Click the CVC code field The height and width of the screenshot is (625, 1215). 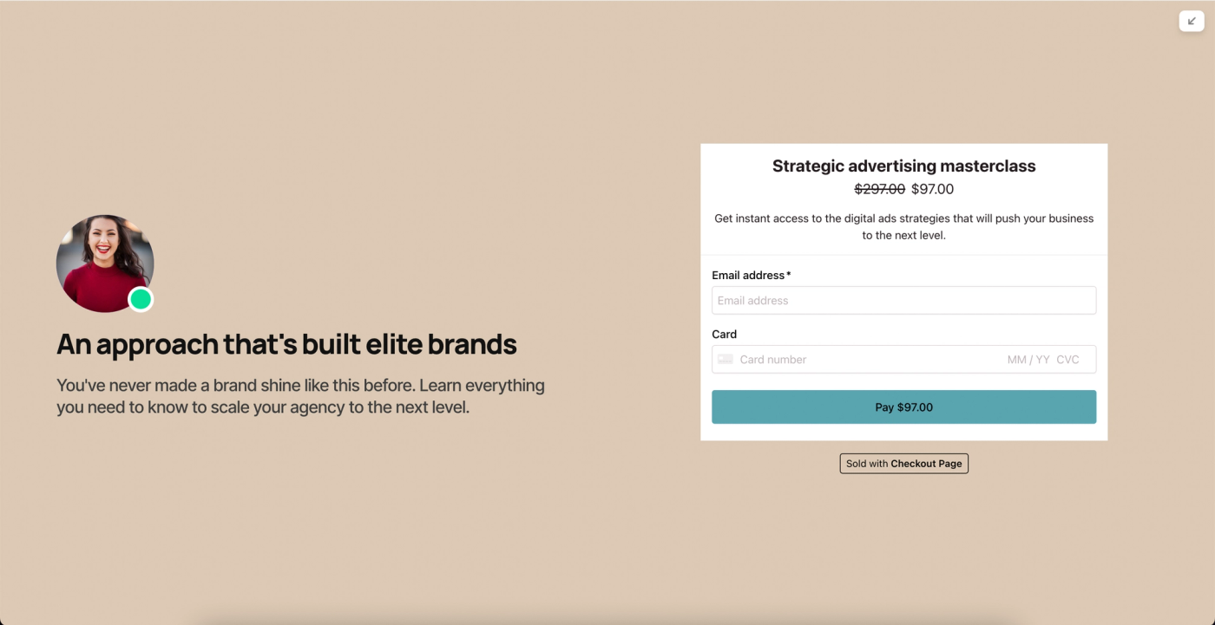[1067, 359]
